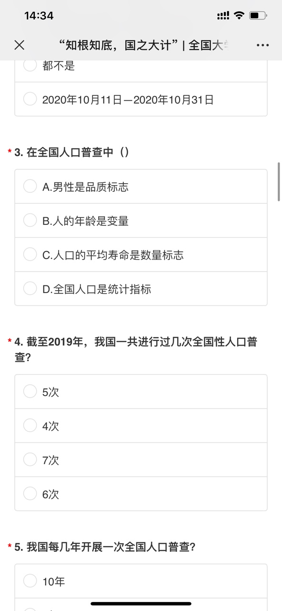Choose C.人口的平均寿命是数量标志
Image resolution: width=282 pixels, height=611 pixels.
(x=141, y=255)
